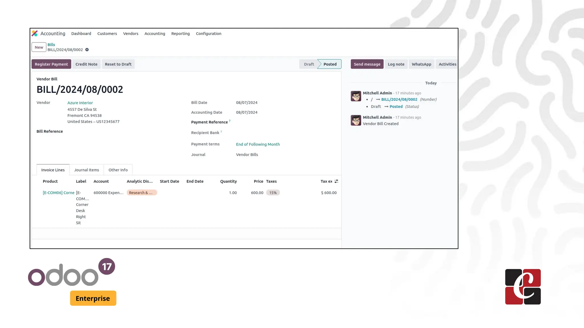Click the Bills breadcrumb link
The image size is (584, 328).
click(x=51, y=45)
